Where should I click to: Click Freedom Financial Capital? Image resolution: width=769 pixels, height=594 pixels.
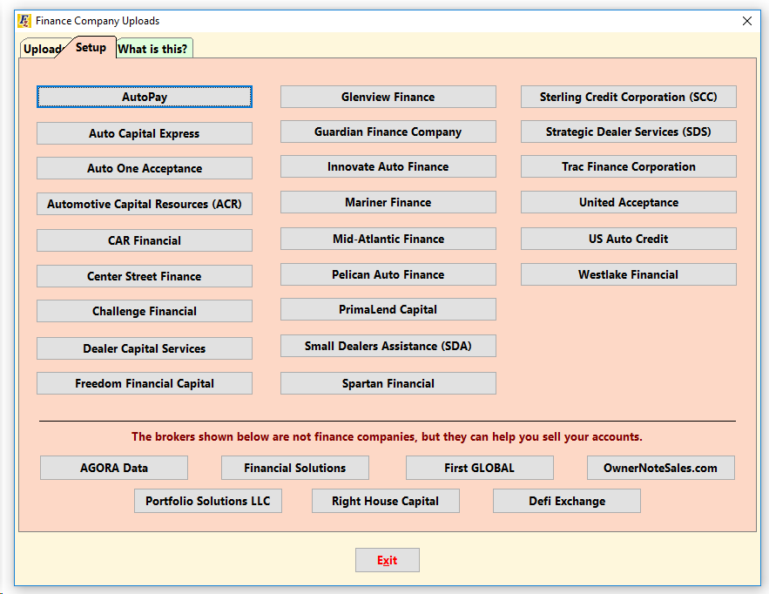click(145, 383)
